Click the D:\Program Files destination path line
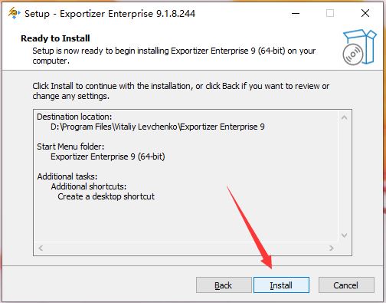This screenshot has height=303, width=386. click(158, 127)
